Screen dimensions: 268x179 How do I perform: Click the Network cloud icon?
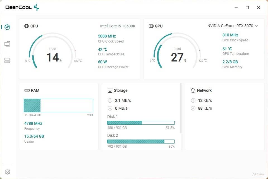(193, 90)
